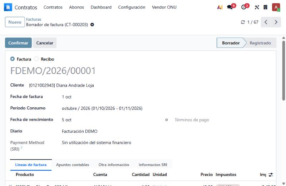Open the Dashboard menu
Viewport: 286px width, 186px height.
101,7
